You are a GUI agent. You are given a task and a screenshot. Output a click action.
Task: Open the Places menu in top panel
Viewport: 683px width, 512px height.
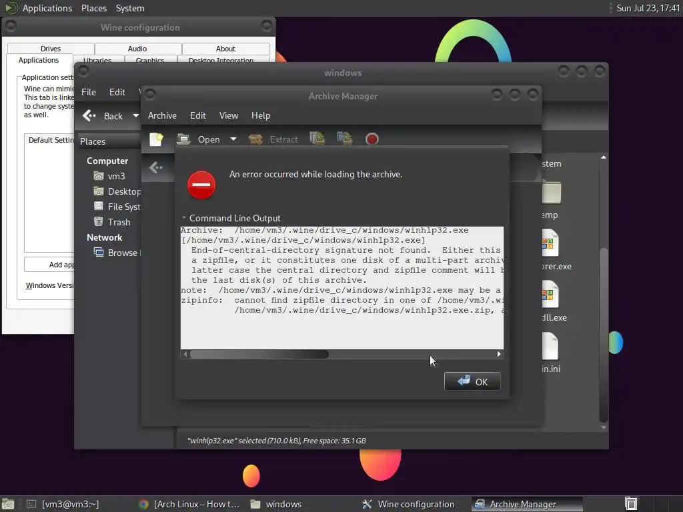93,8
